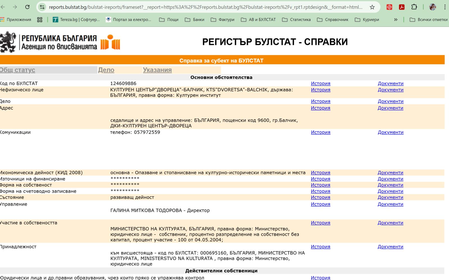
Task: Click the site information icon in address bar
Action: click(42, 7)
